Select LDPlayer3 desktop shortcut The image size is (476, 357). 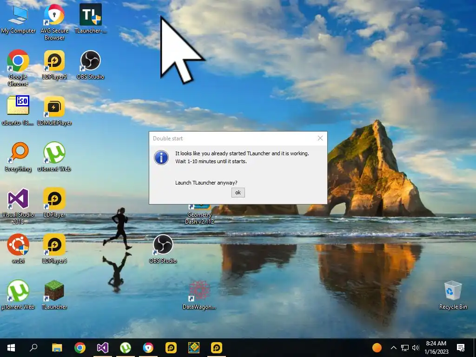tap(54, 249)
